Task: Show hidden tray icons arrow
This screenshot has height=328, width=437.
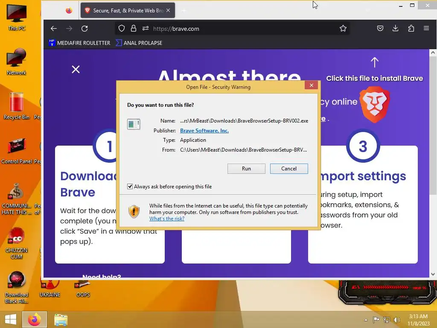Action: pyautogui.click(x=366, y=320)
